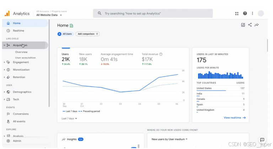This screenshot has height=149, width=273.
Task: Expand the Monetization section arrow
Action: point(4,70)
